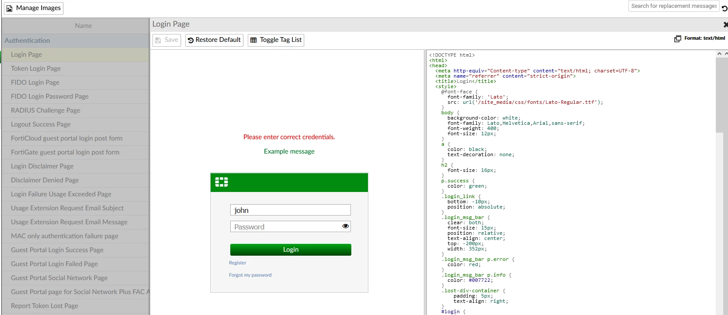This screenshot has height=315, width=728.
Task: Click the Register link
Action: [237, 263]
